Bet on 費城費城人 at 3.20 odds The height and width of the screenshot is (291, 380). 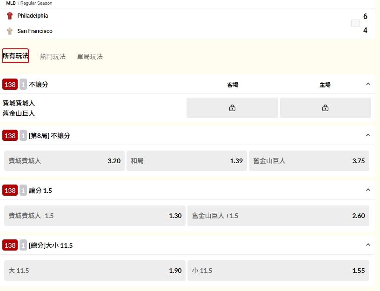[64, 161]
